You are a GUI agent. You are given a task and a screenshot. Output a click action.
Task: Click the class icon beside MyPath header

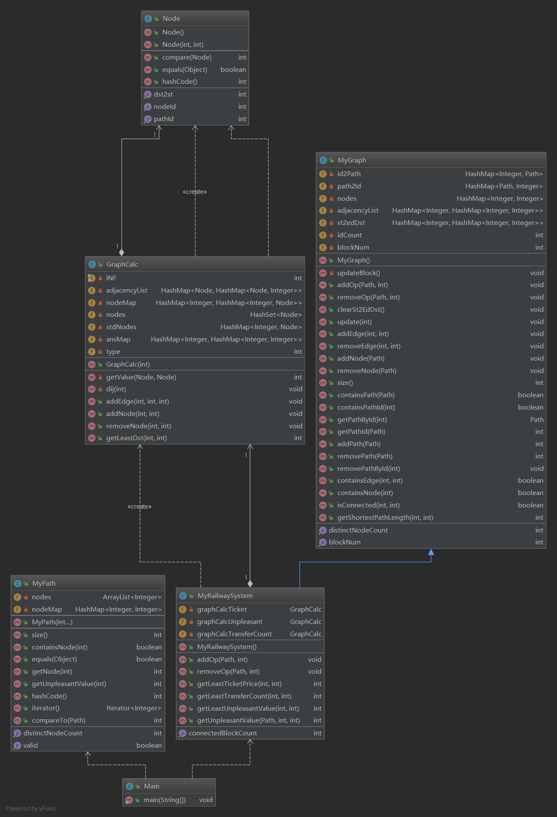coord(17,584)
